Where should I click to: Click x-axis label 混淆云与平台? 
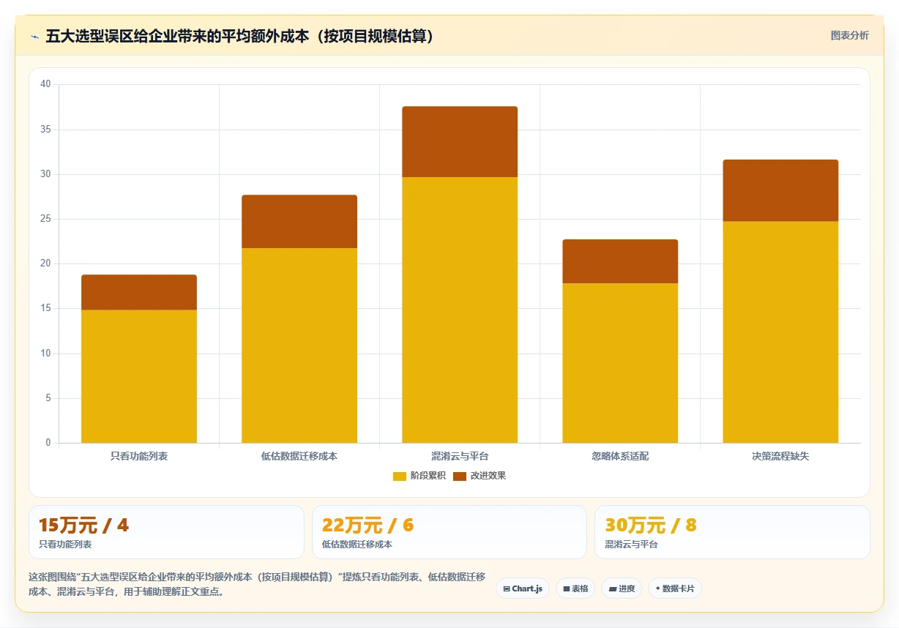point(460,456)
